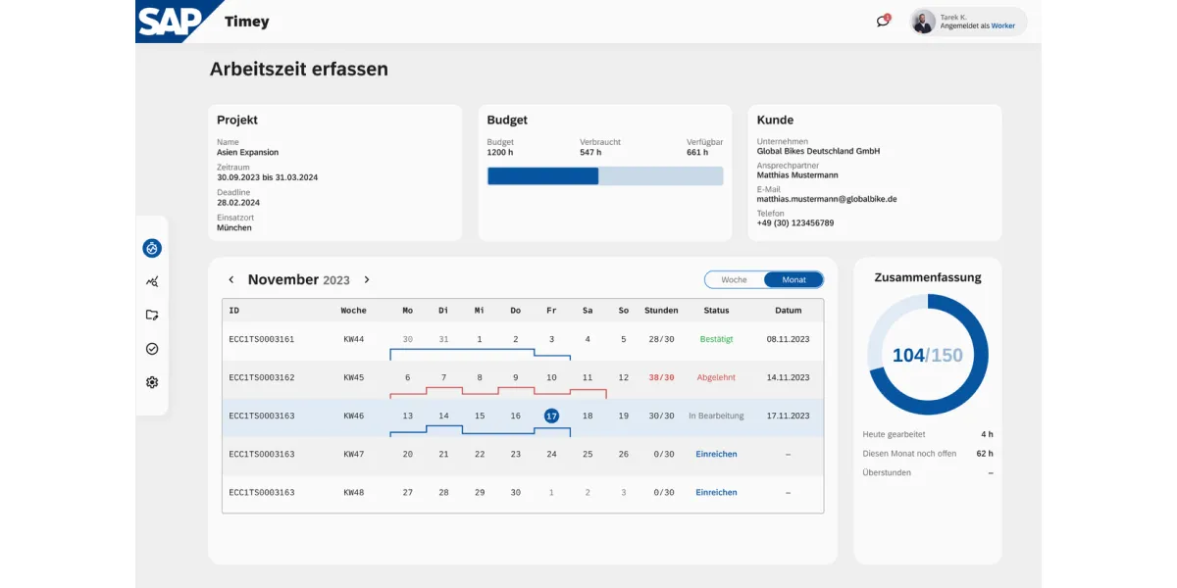This screenshot has width=1177, height=588.
Task: Open the chat notifications icon
Action: pyautogui.click(x=883, y=22)
